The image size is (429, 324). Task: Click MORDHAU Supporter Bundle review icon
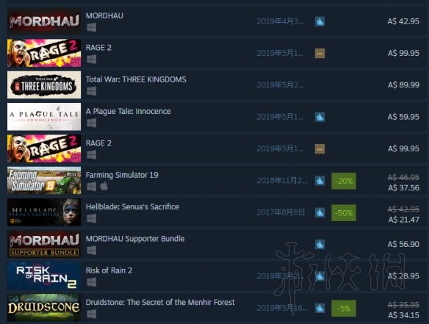[320, 244]
